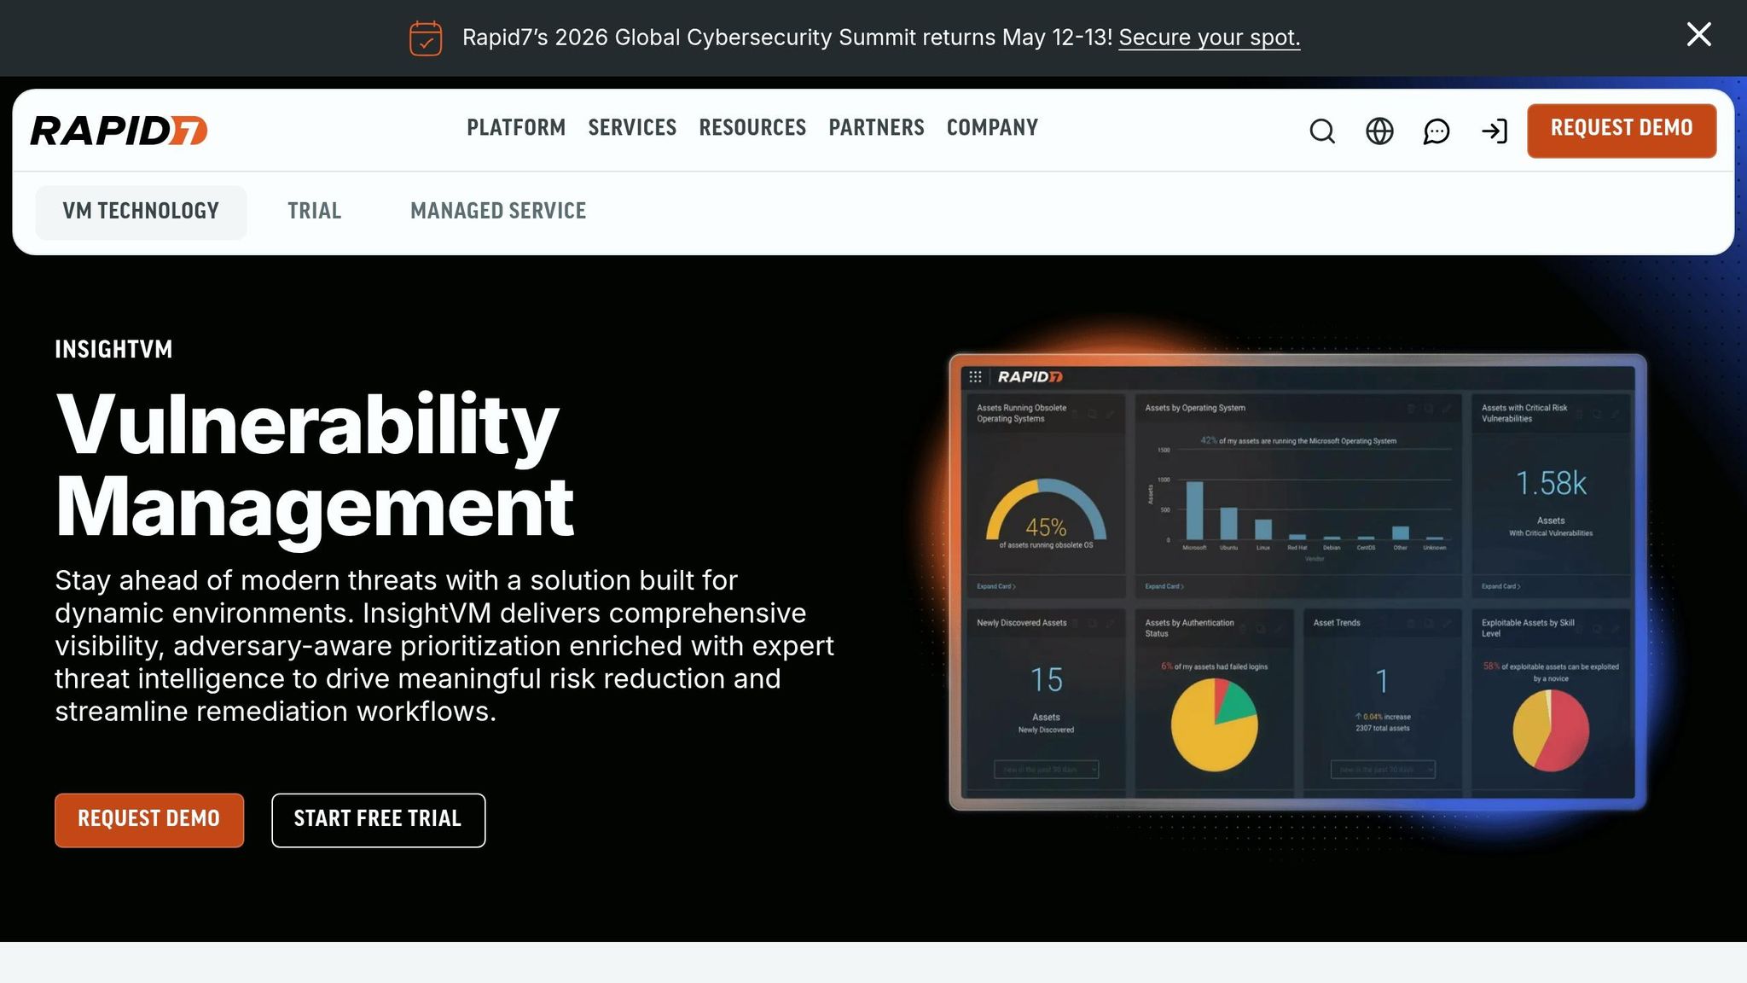Click the Vulnerability Management heading

tap(315, 465)
